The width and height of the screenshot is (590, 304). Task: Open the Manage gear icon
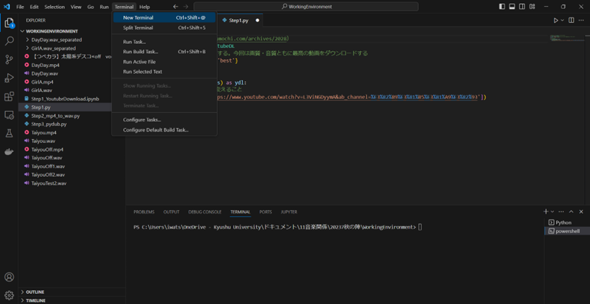(x=9, y=295)
